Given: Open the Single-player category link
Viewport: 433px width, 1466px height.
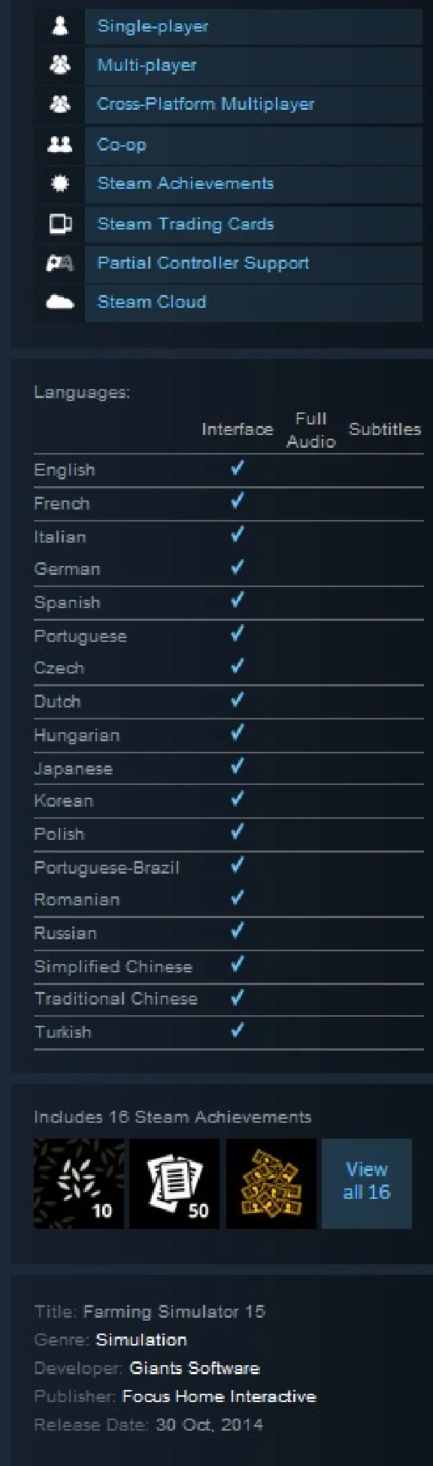Looking at the screenshot, I should tap(153, 26).
